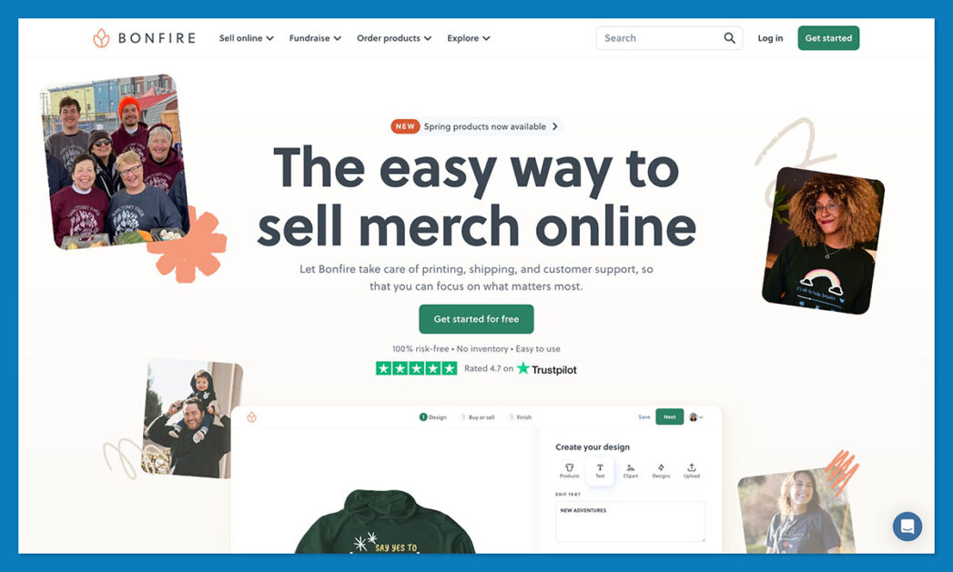Click the search magnifier icon
Image resolution: width=953 pixels, height=572 pixels.
pos(729,37)
